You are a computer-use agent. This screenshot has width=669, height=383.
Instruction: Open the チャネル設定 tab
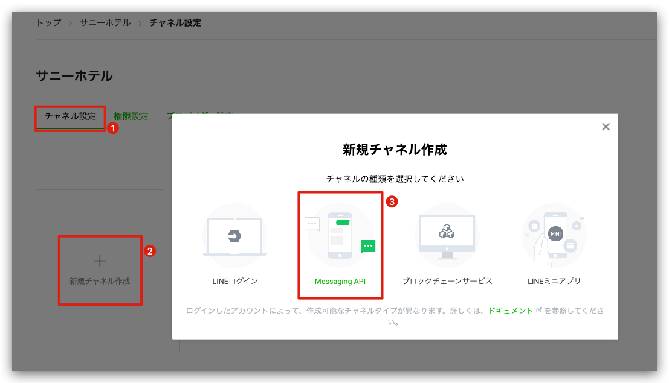pos(70,116)
